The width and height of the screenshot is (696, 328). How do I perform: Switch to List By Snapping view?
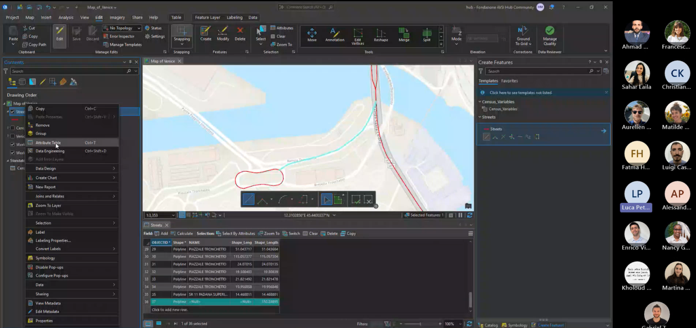coord(53,82)
